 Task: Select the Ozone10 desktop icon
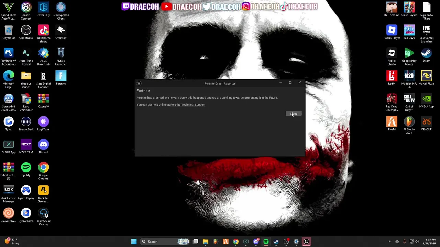coord(43,101)
